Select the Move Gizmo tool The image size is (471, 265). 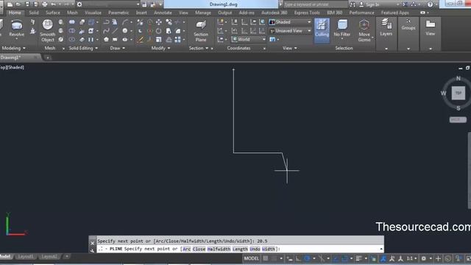(x=364, y=30)
